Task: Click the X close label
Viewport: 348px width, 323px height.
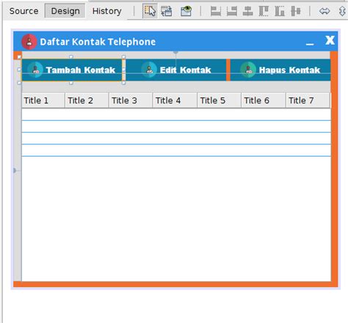Action: tap(330, 40)
